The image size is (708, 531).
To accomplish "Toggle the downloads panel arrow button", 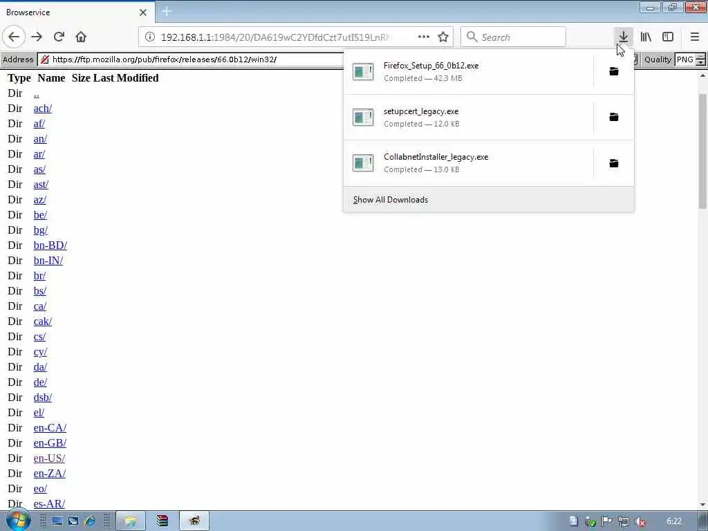I will point(623,37).
